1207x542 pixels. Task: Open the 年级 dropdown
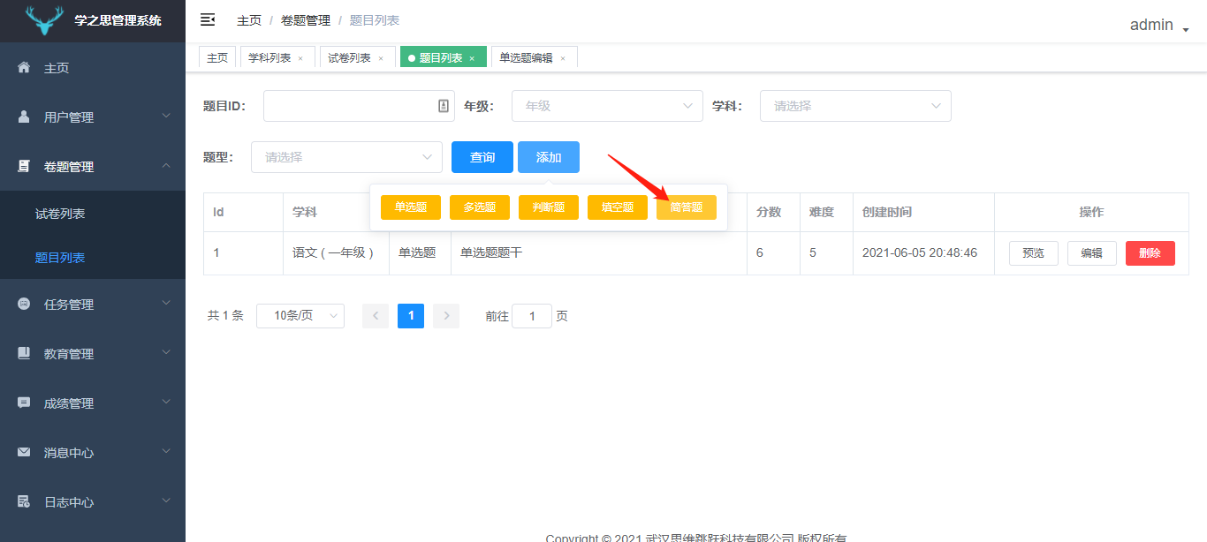606,105
